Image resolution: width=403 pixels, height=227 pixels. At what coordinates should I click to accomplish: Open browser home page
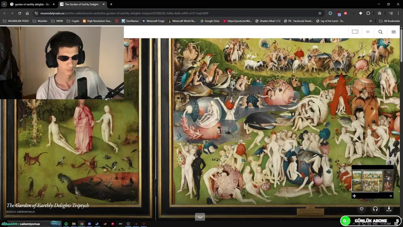27,13
